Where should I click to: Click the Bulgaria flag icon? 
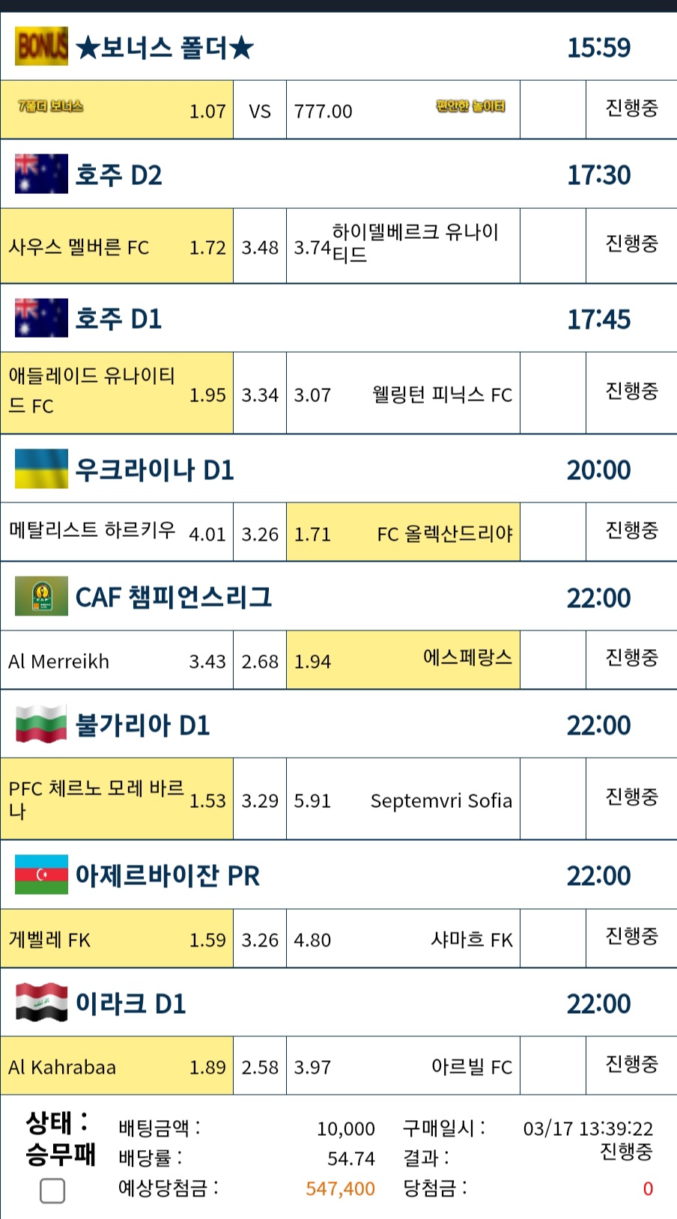[41, 724]
